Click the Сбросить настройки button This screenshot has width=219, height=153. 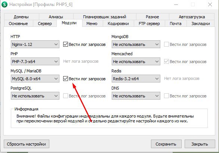click(x=27, y=144)
